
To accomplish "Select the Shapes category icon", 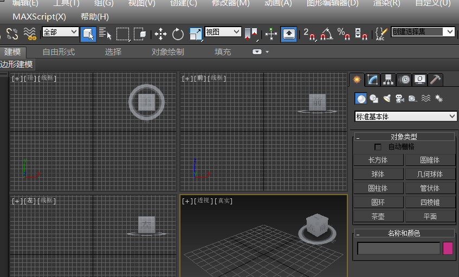I will 374,99.
